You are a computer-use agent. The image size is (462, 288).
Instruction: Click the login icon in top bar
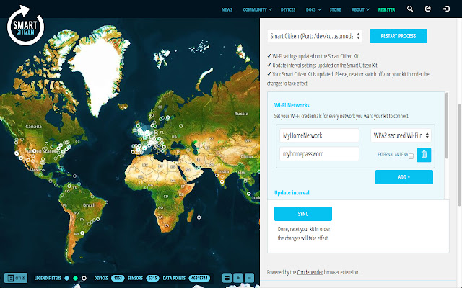tap(448, 9)
